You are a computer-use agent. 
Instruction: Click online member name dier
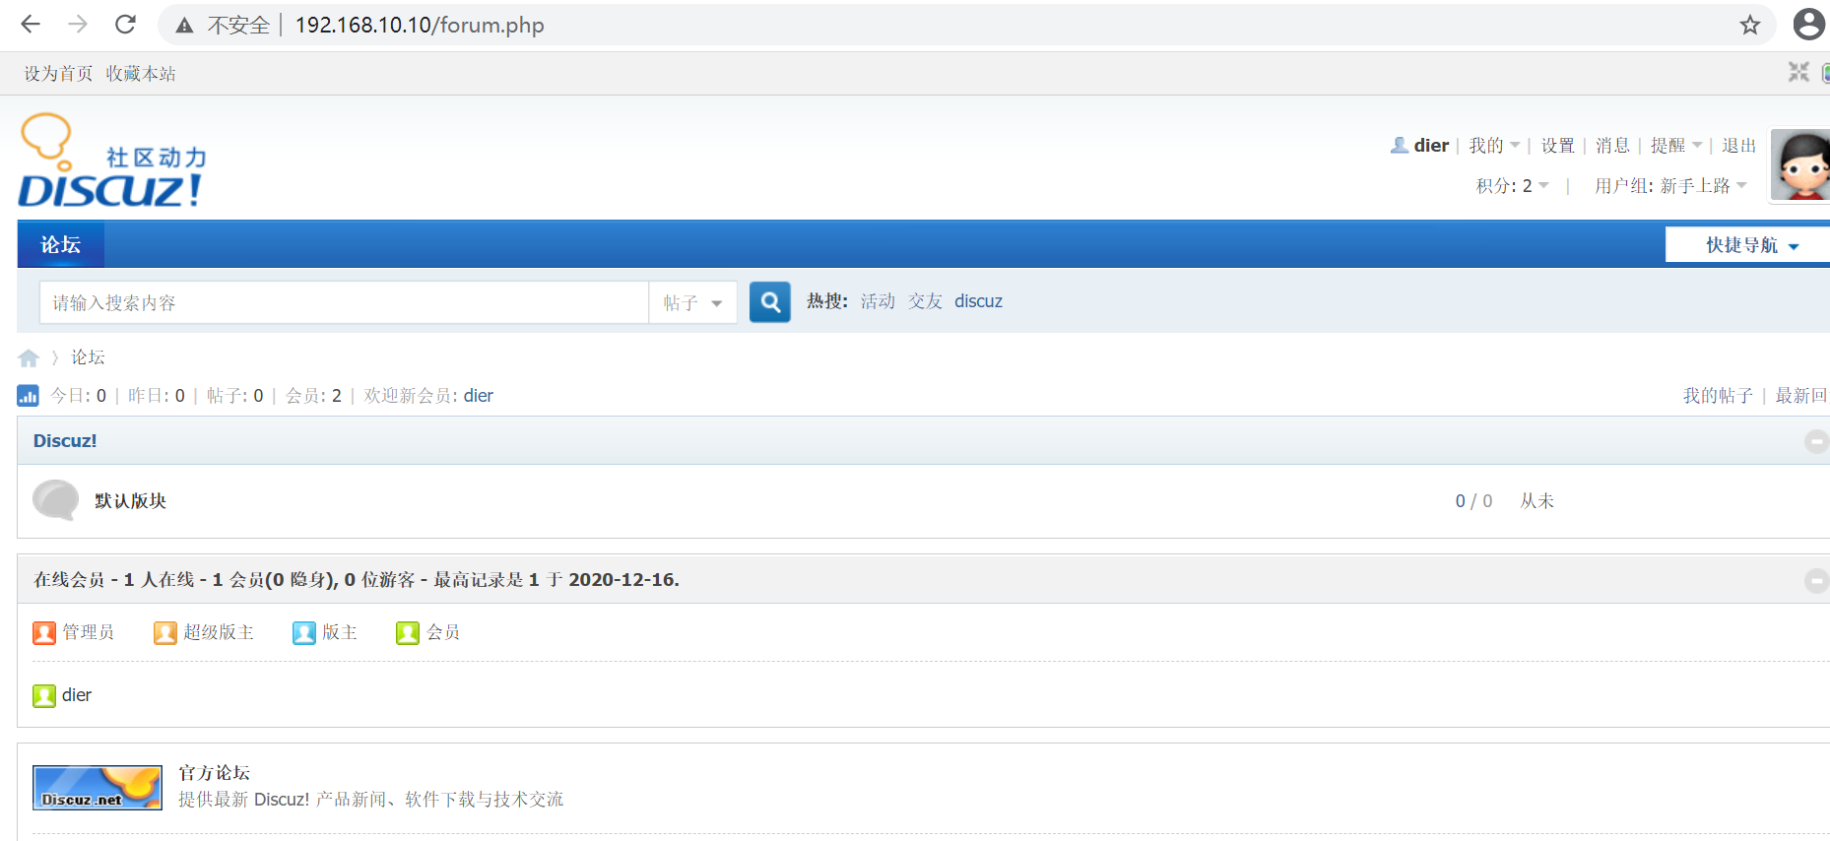click(x=77, y=695)
